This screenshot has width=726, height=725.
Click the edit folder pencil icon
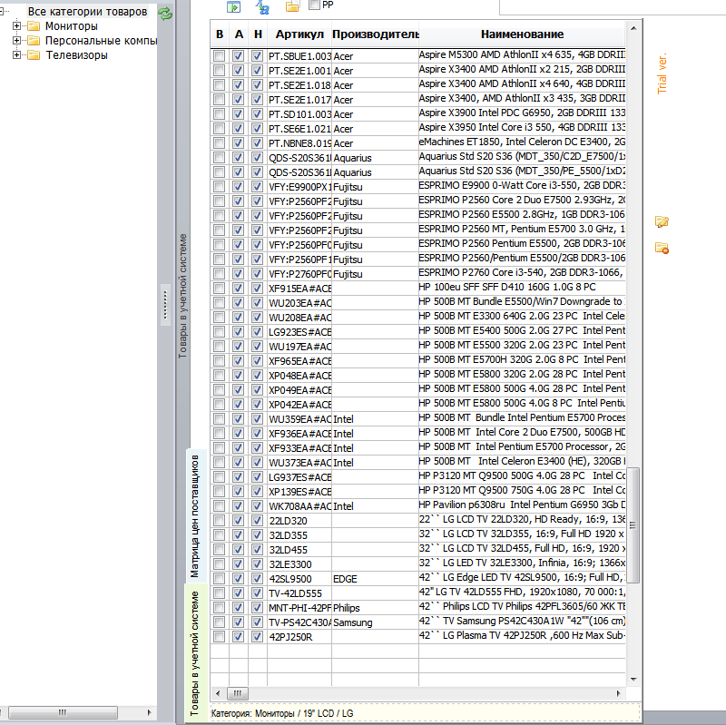pyautogui.click(x=662, y=221)
